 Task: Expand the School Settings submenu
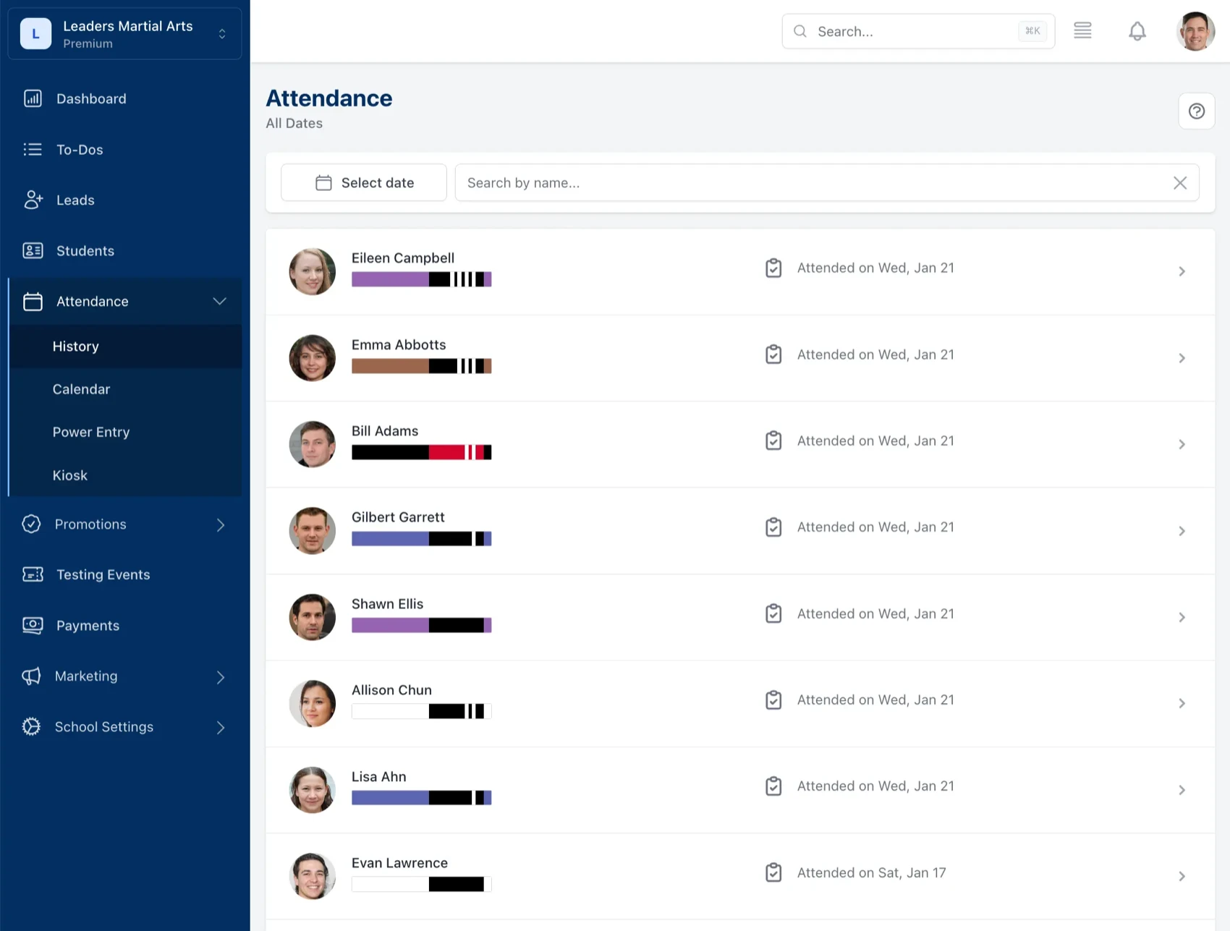coord(221,728)
